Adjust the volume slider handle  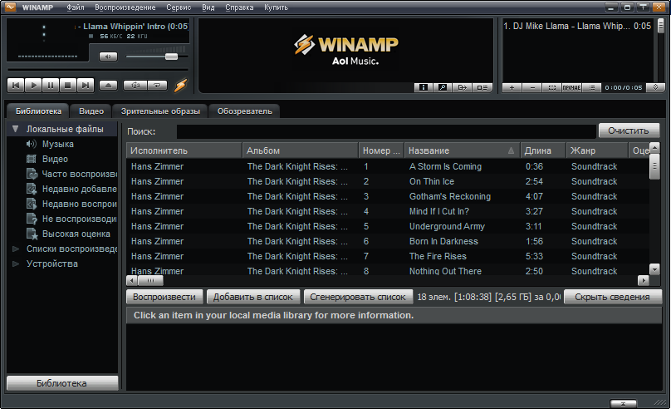tap(171, 57)
